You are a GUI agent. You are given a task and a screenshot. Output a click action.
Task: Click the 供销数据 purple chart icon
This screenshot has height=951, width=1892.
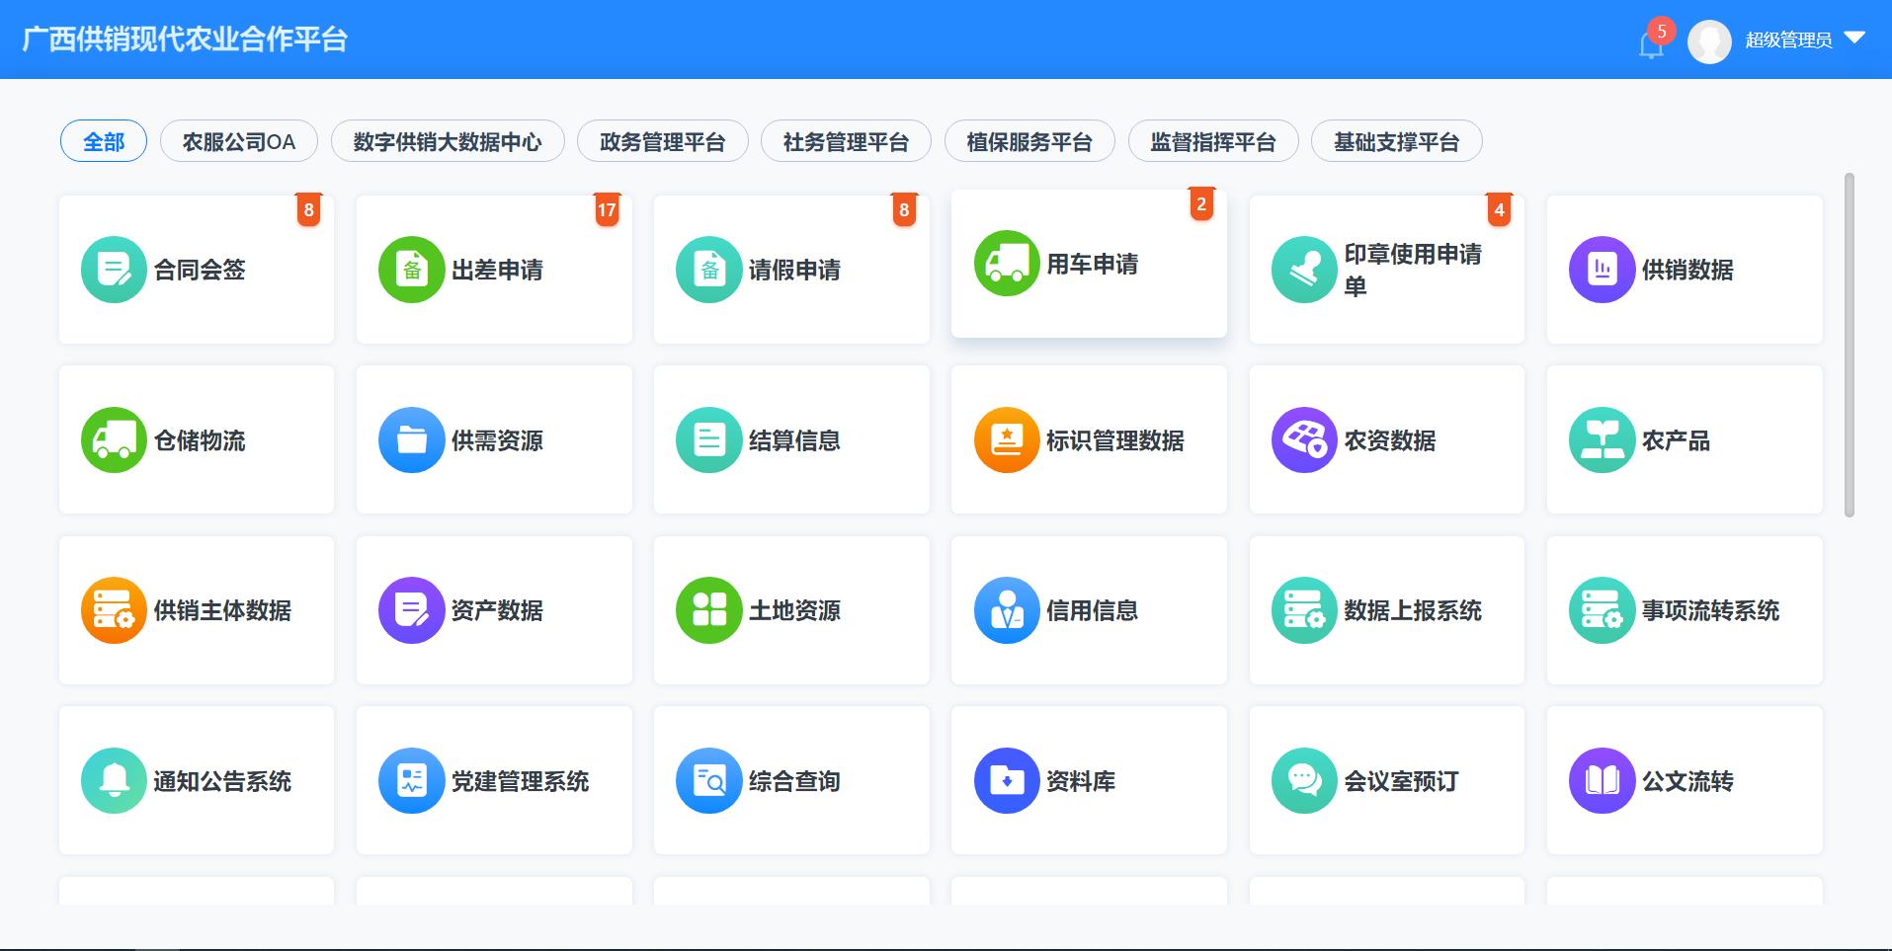tap(1602, 270)
